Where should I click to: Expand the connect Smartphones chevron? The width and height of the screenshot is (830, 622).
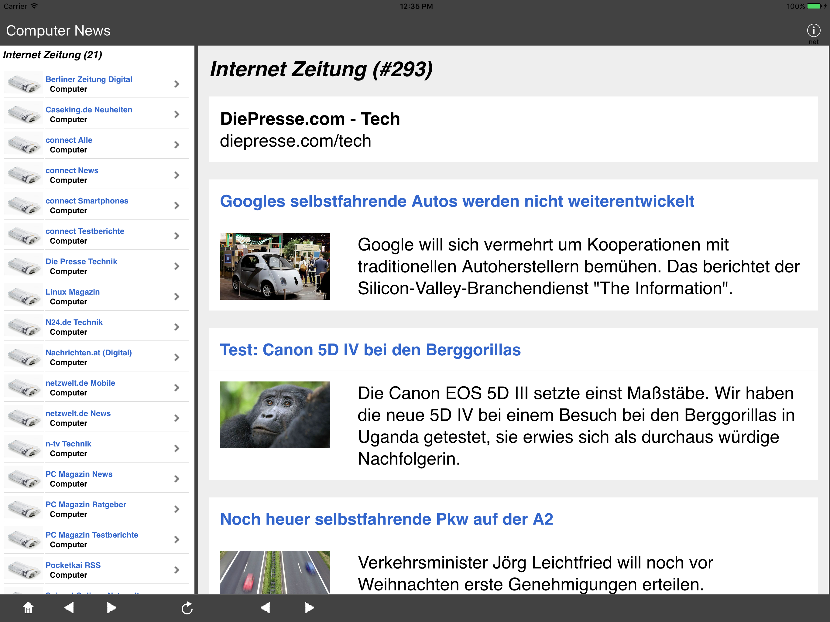[x=177, y=206]
